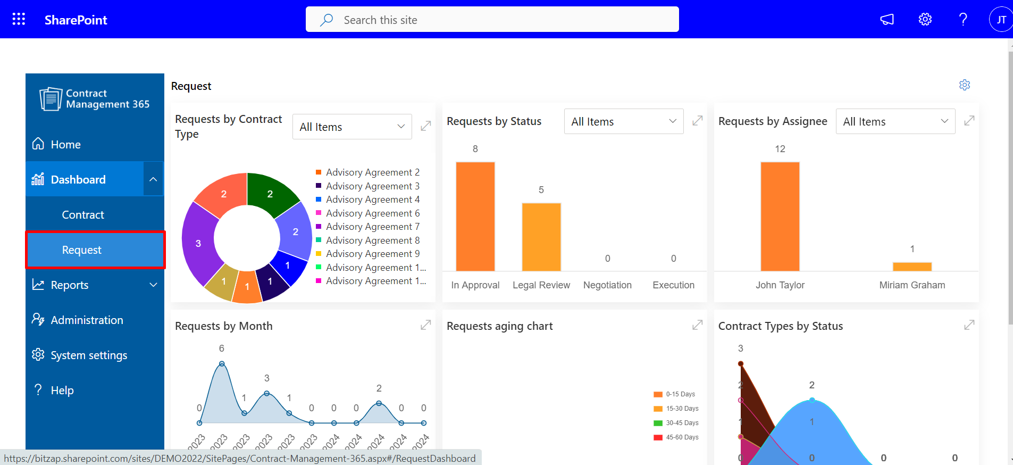Viewport: 1013px width, 465px height.
Task: Toggle Advisory Agreement 2 legend swatch
Action: pyautogui.click(x=319, y=172)
